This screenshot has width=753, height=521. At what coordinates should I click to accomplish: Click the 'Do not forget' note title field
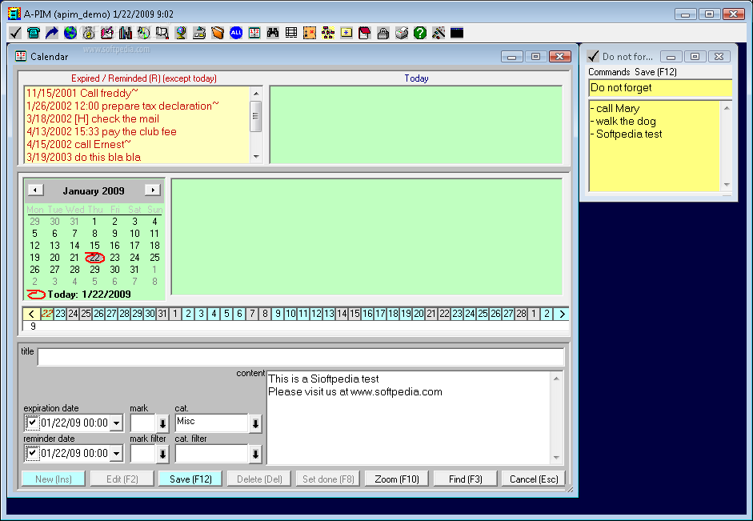pos(660,88)
